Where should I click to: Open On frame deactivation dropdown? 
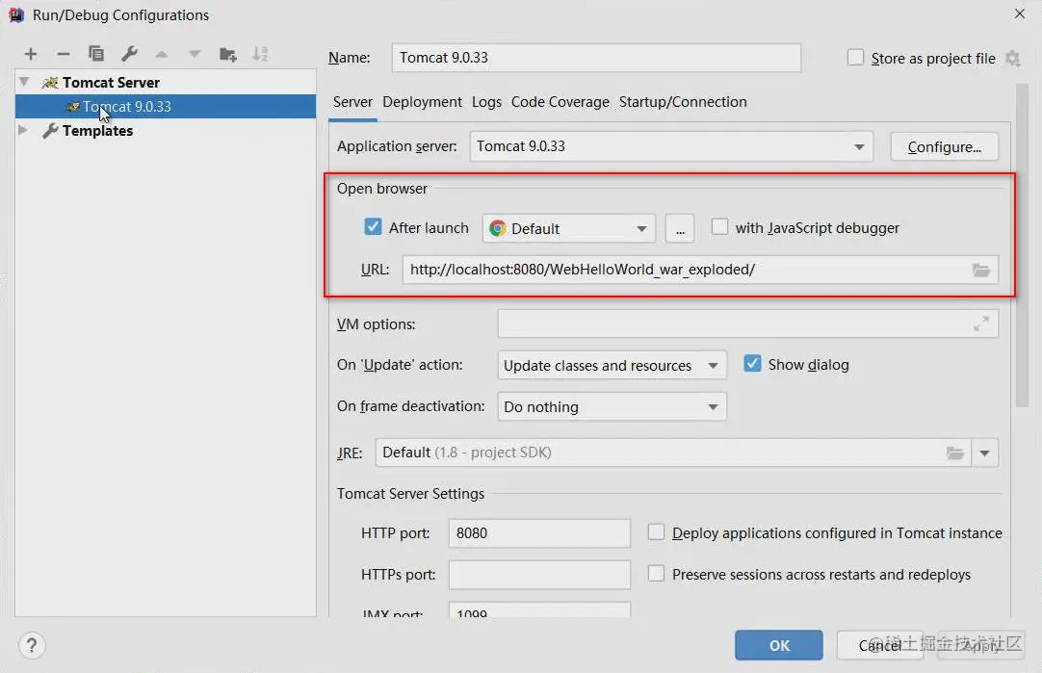(x=612, y=406)
